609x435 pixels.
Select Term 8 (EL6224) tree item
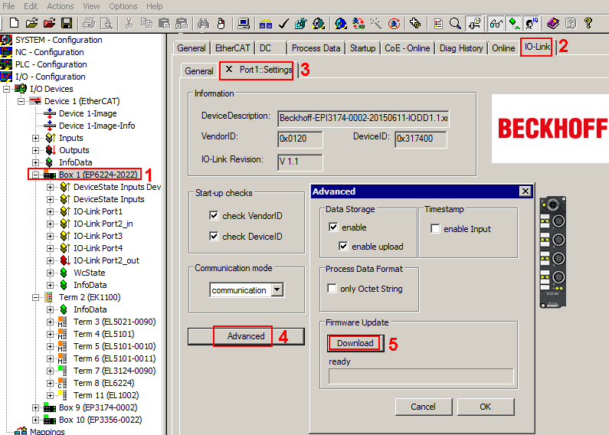coord(103,383)
